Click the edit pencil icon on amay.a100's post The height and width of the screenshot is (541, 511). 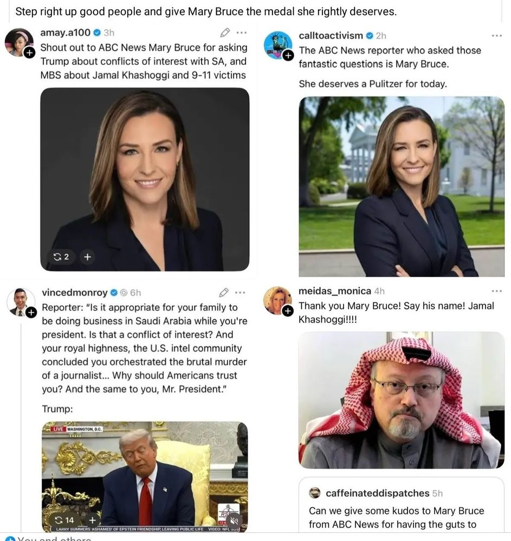pos(225,32)
